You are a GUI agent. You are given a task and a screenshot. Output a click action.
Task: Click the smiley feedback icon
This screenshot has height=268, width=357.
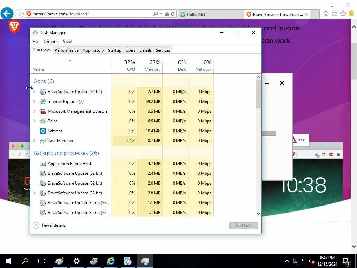(x=351, y=14)
